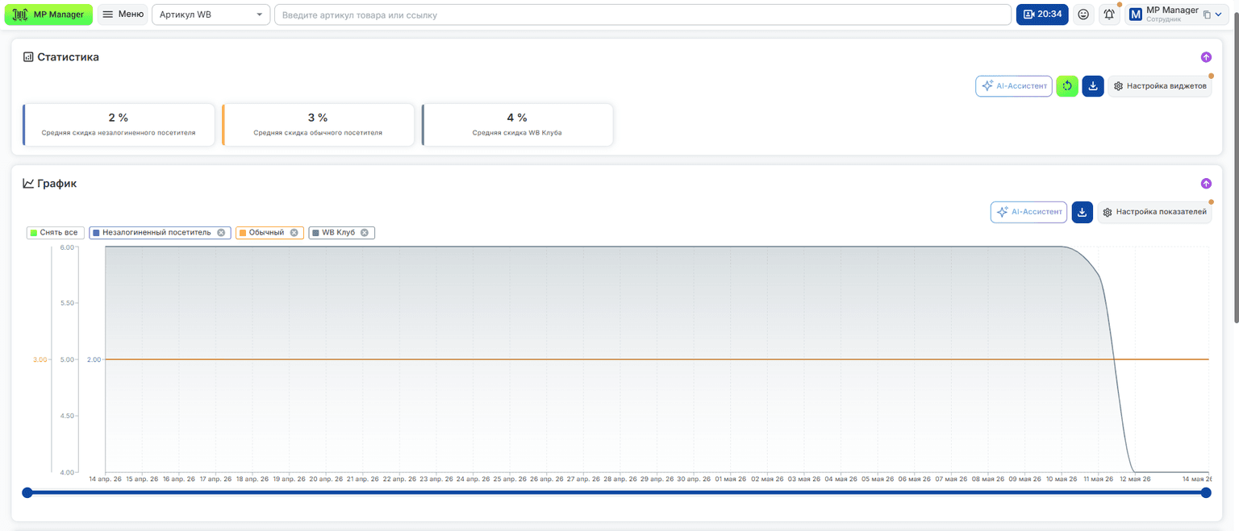Viewport: 1239px width, 531px height.
Task: Click the MP Manager logo
Action: pyautogui.click(x=48, y=15)
